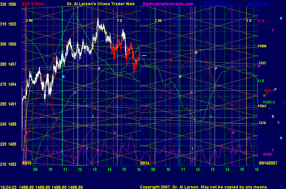
Task: Click the 16 hour tick of 09/14 session
Action: tap(257, 170)
